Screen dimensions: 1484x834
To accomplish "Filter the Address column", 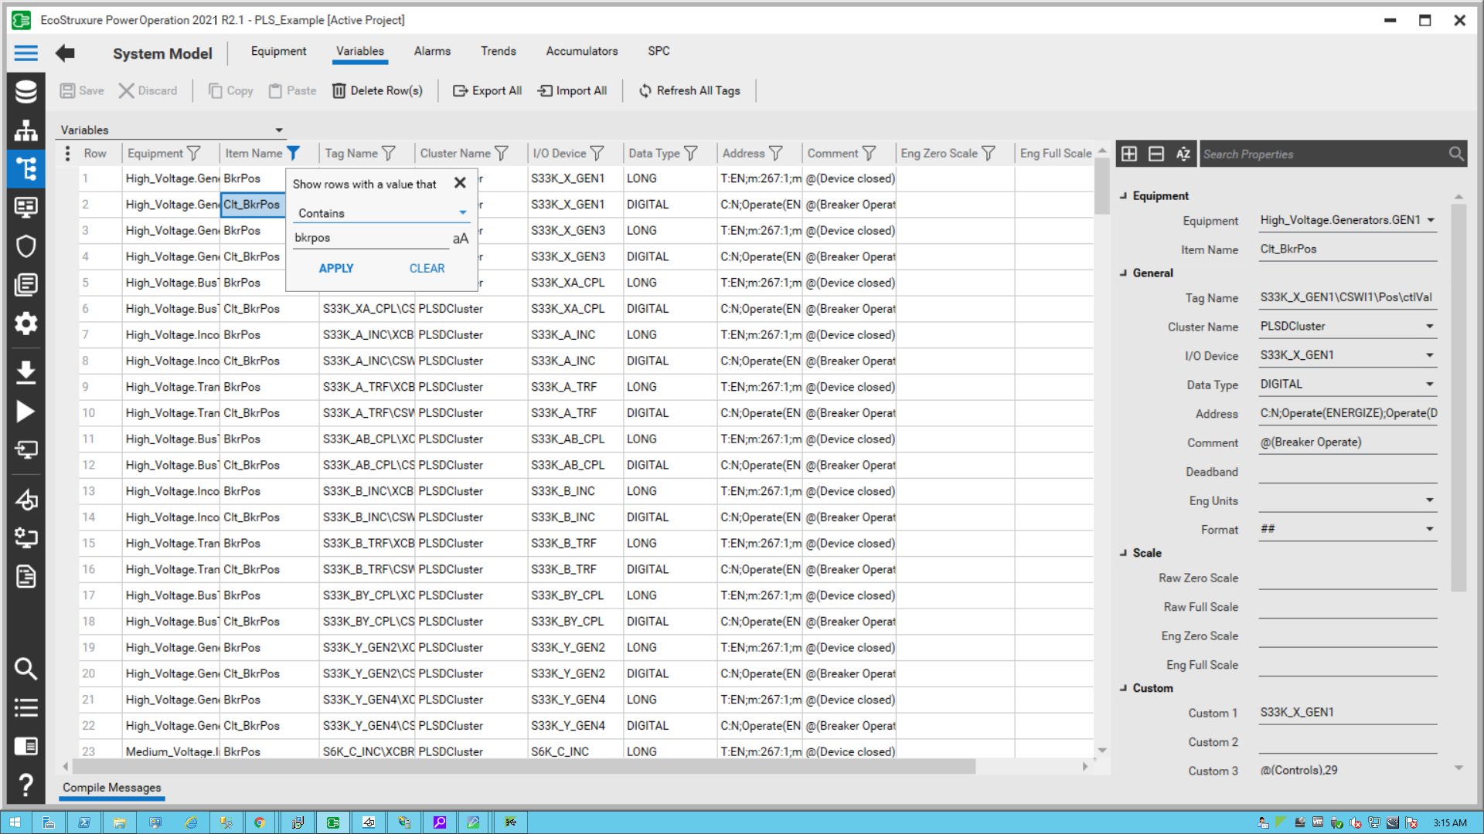I will [776, 154].
